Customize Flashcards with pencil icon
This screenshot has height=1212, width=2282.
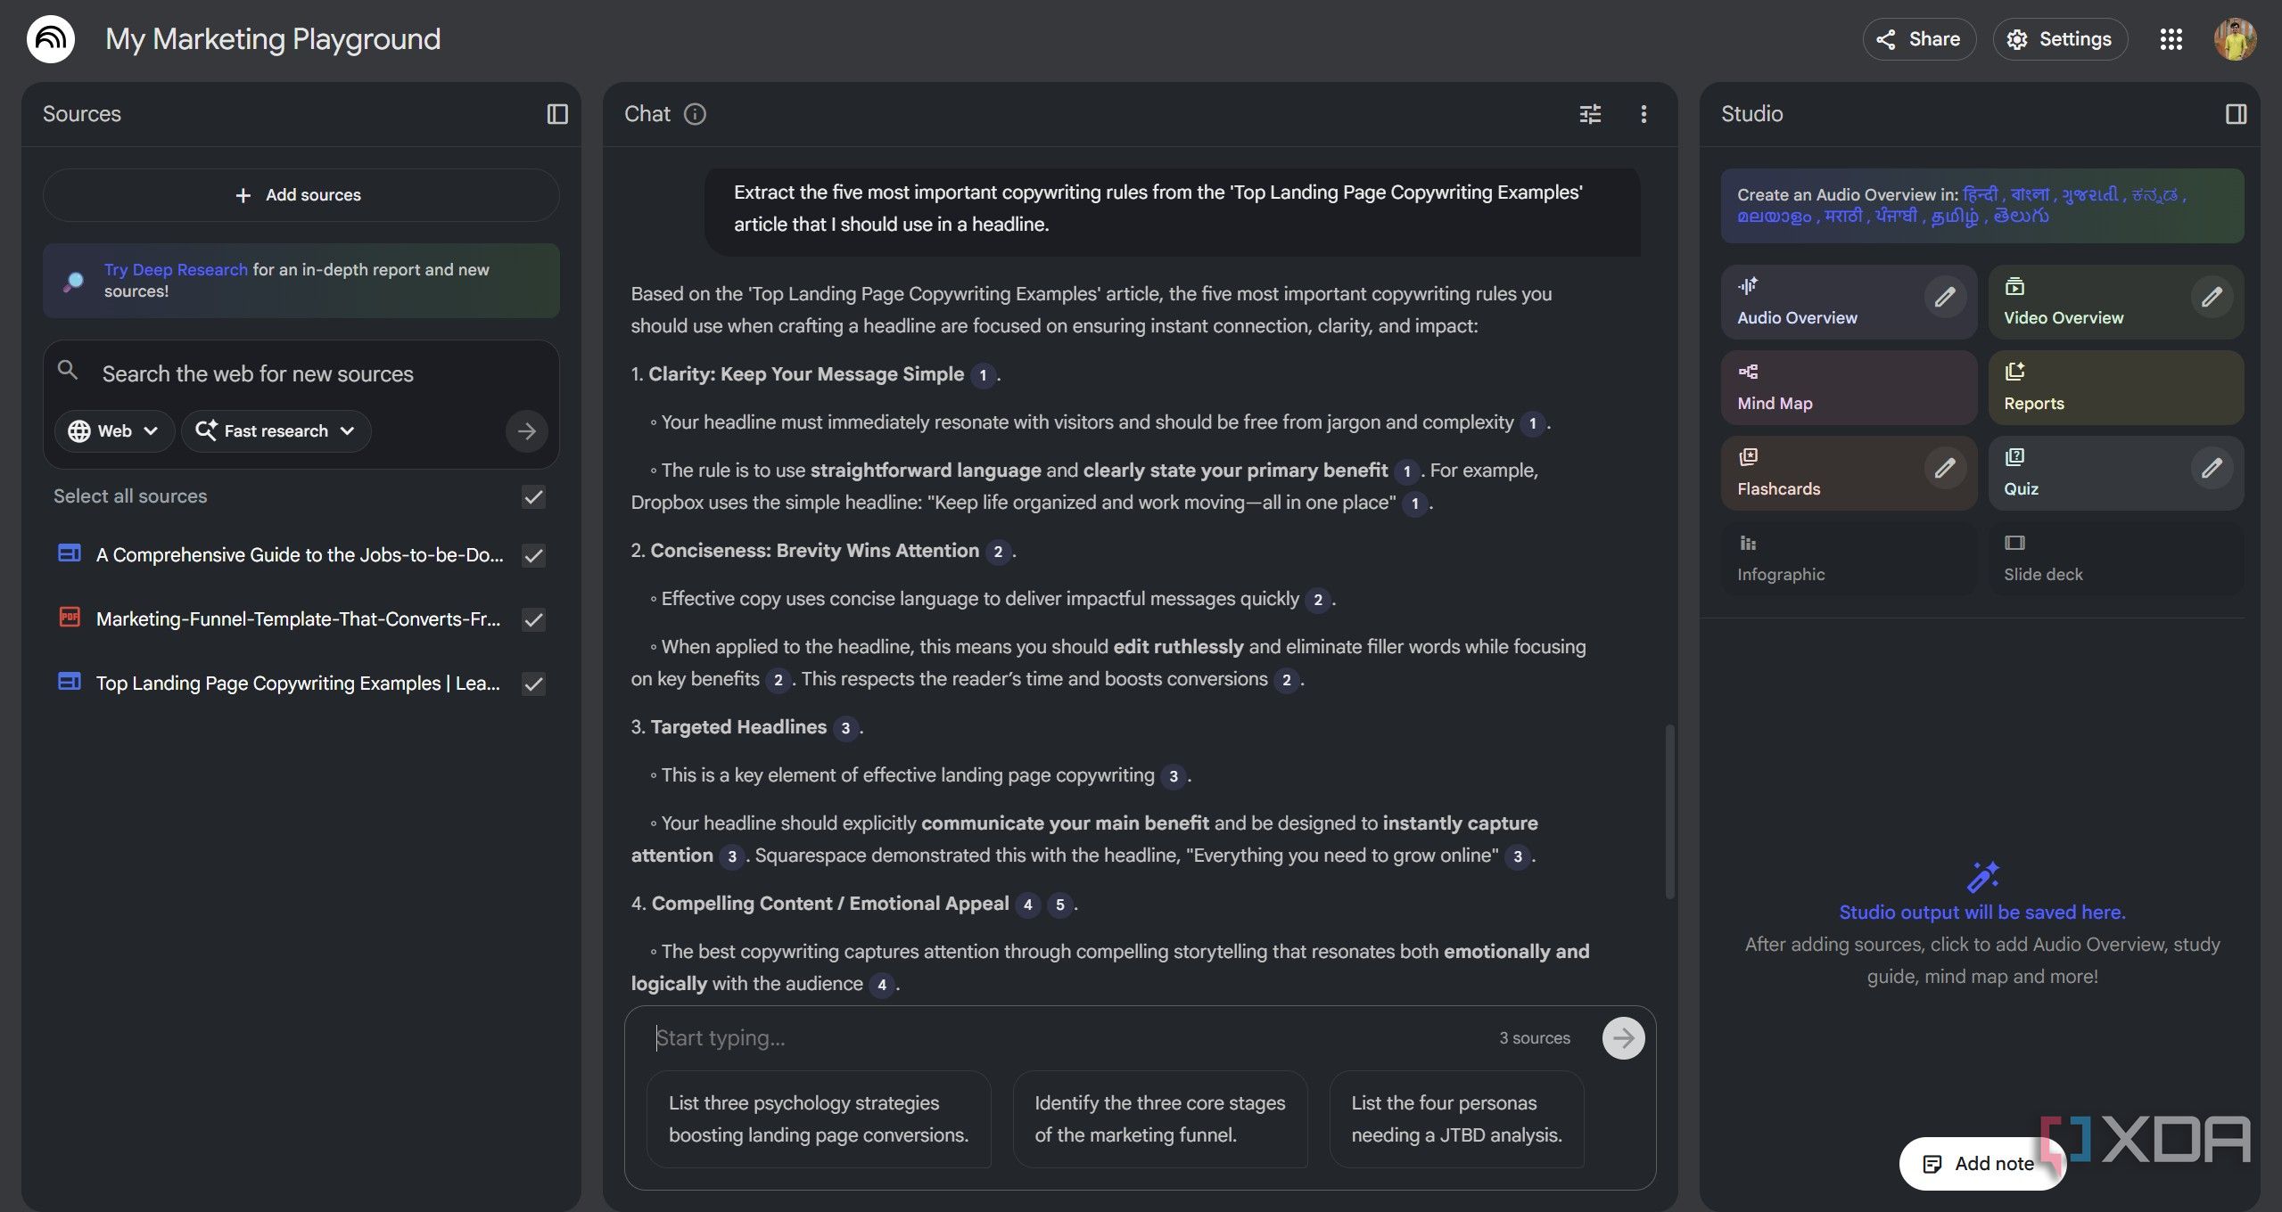(x=1945, y=468)
